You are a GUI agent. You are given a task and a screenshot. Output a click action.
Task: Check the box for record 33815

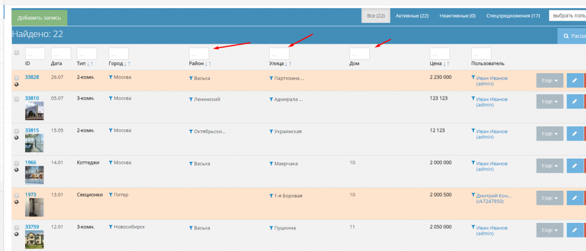point(16,131)
